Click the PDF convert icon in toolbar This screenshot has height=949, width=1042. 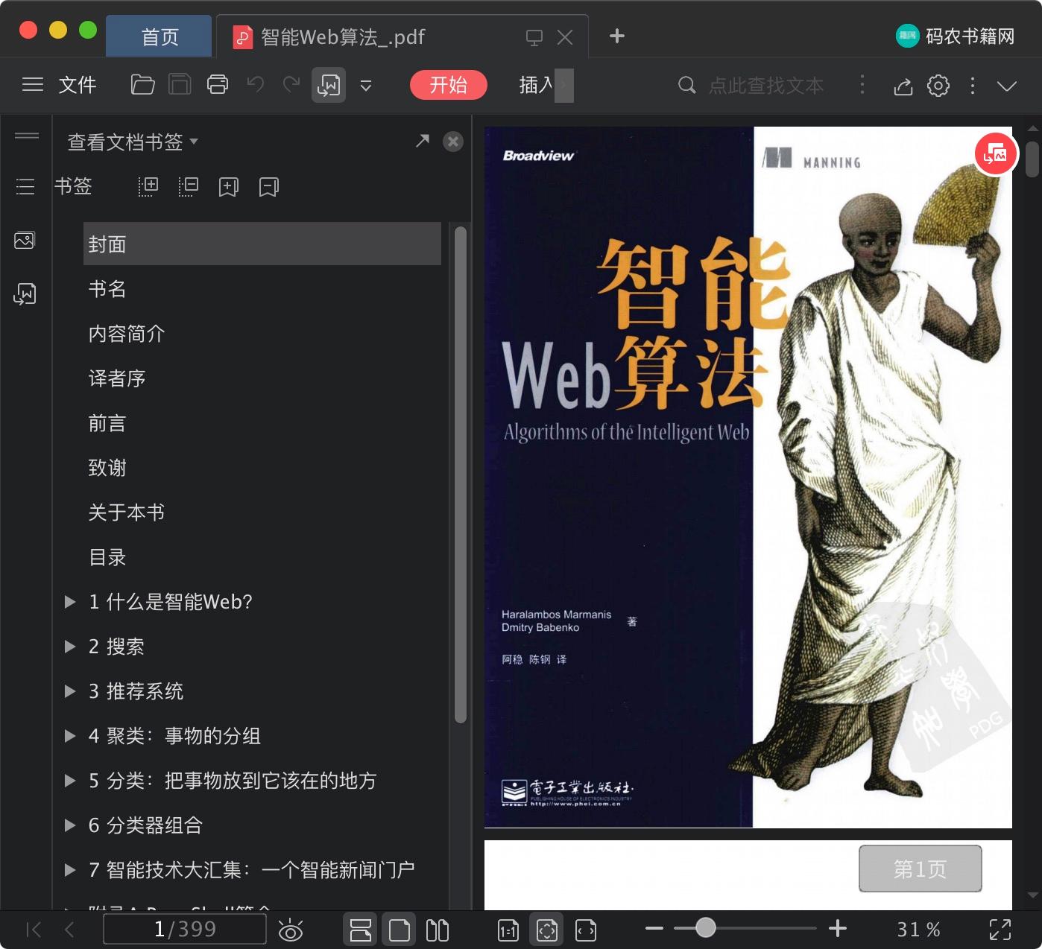pyautogui.click(x=329, y=85)
